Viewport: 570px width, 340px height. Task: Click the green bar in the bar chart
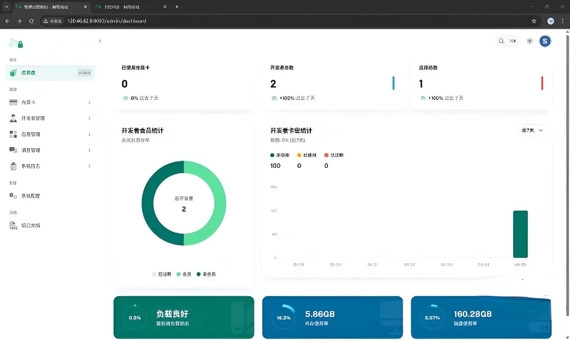pos(520,234)
